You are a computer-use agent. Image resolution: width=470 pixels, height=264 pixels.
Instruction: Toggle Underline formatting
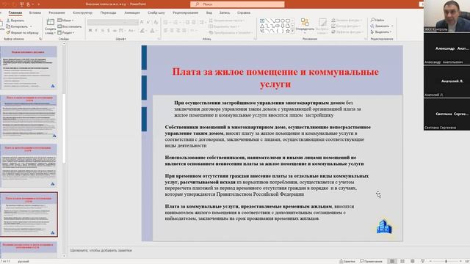(102, 31)
